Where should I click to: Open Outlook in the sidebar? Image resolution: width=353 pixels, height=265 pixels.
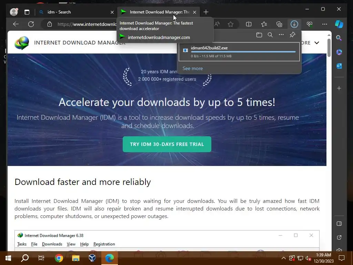[339, 66]
